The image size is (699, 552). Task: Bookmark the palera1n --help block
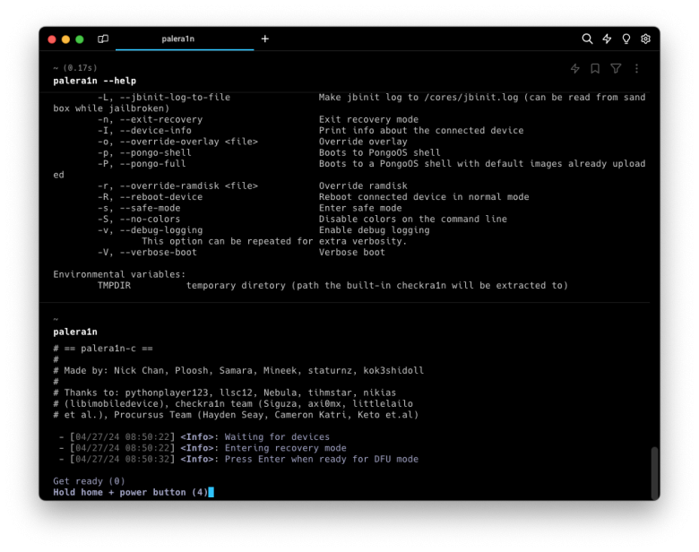[595, 68]
